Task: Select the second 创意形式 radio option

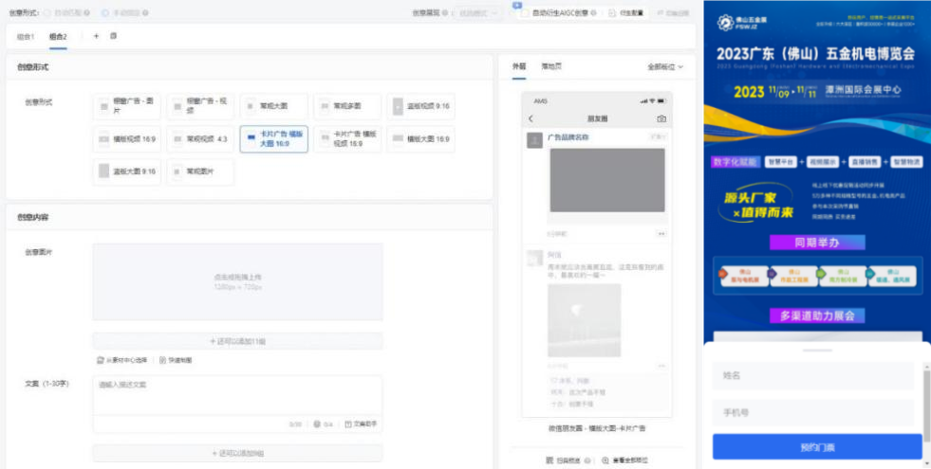Action: point(105,12)
